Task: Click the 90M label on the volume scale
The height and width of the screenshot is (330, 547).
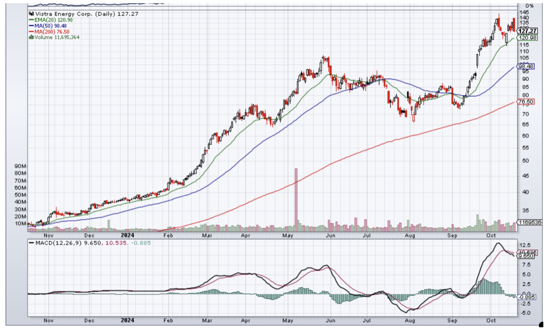Action: point(21,166)
